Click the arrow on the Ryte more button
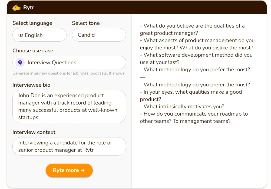Viewport: 271px width, 189px height. tap(83, 170)
